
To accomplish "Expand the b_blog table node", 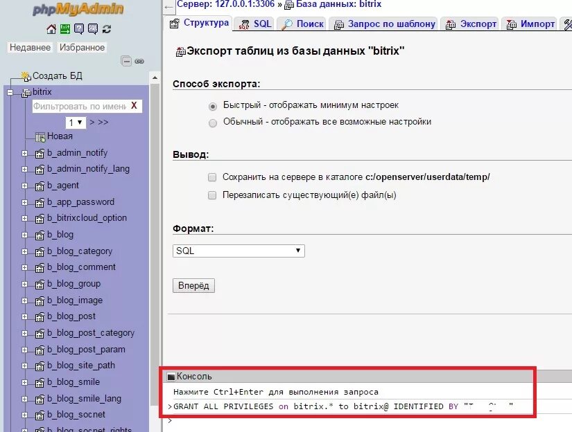I will (24, 235).
